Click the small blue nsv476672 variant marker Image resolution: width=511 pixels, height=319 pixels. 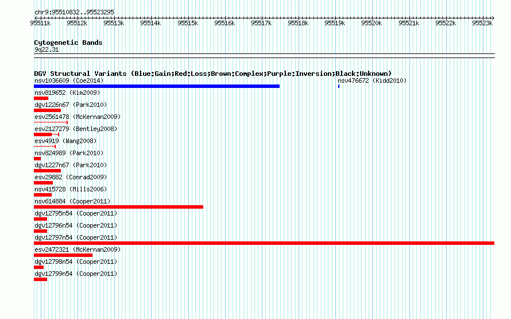pos(339,86)
